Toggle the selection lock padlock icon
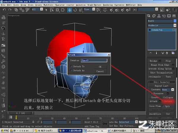 point(33,122)
